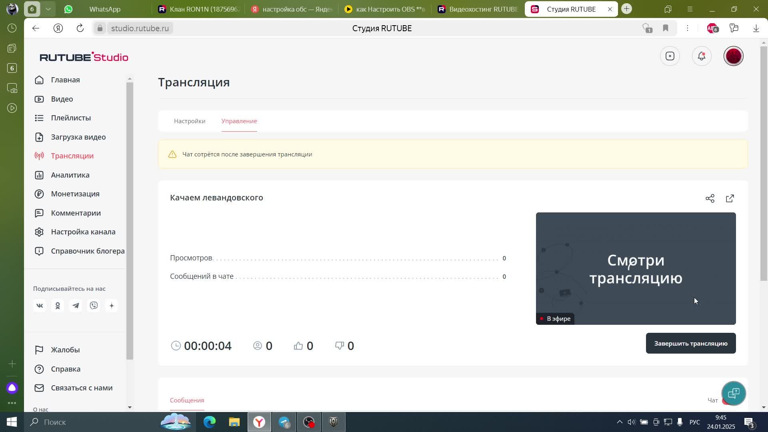Click the viewers count icon
Image resolution: width=768 pixels, height=432 pixels.
pos(258,346)
